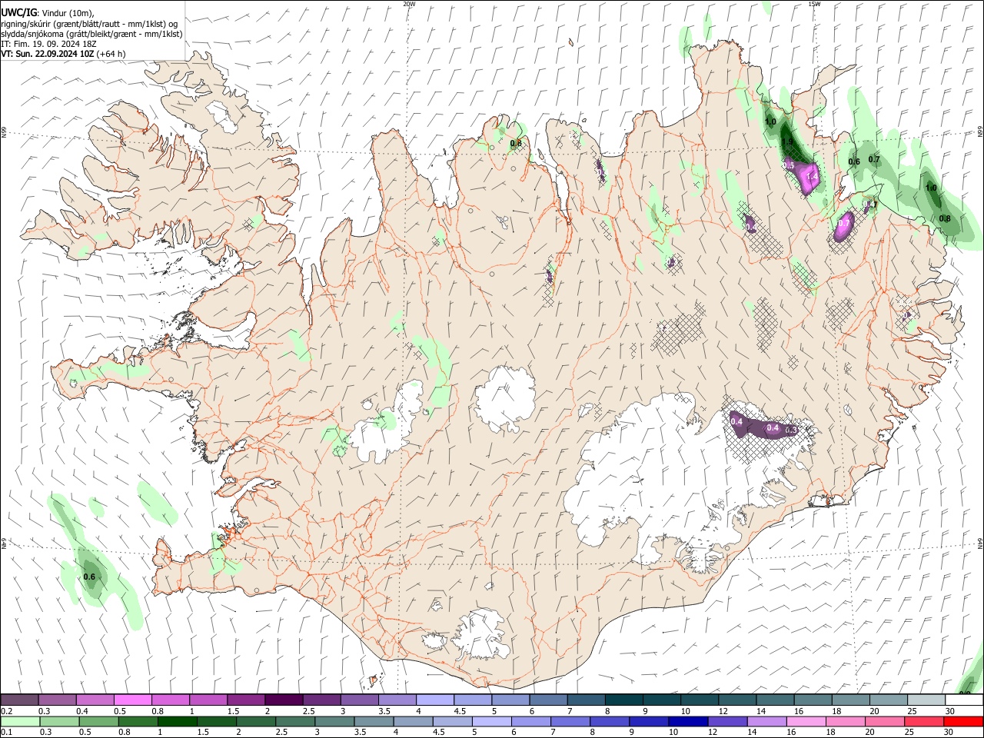This screenshot has width=984, height=738.
Task: Select upper legend dark mauve 0.2 swatch
Action: click(19, 700)
